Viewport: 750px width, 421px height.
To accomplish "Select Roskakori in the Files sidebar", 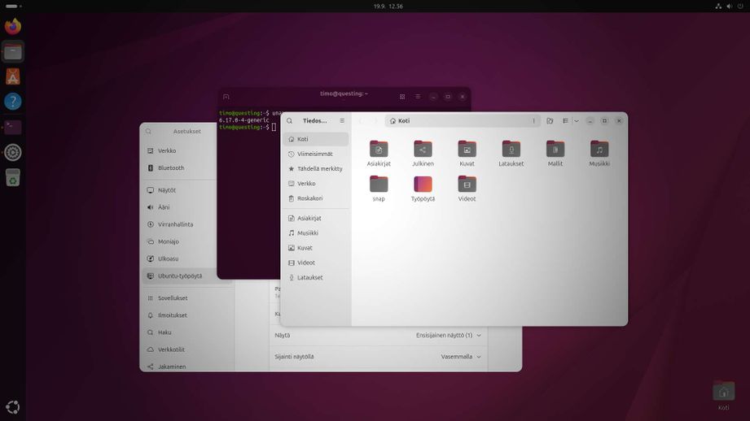I will point(309,198).
